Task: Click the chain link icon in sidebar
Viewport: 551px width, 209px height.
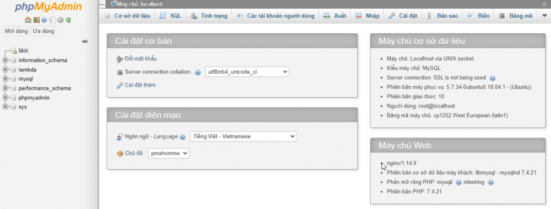Action: click(x=84, y=41)
